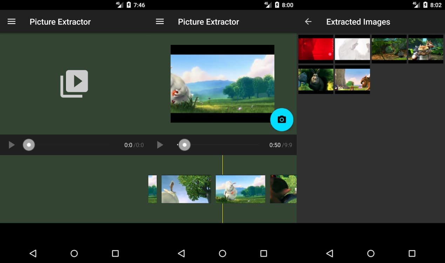The image size is (445, 263).
Task: Open the squirrels extracted image
Action: point(426,49)
